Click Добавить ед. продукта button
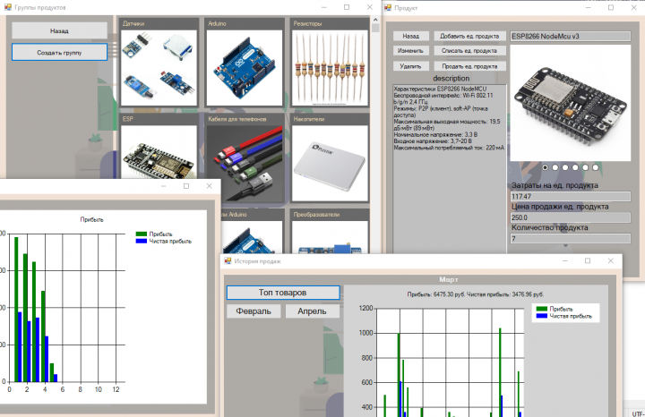 [x=469, y=36]
